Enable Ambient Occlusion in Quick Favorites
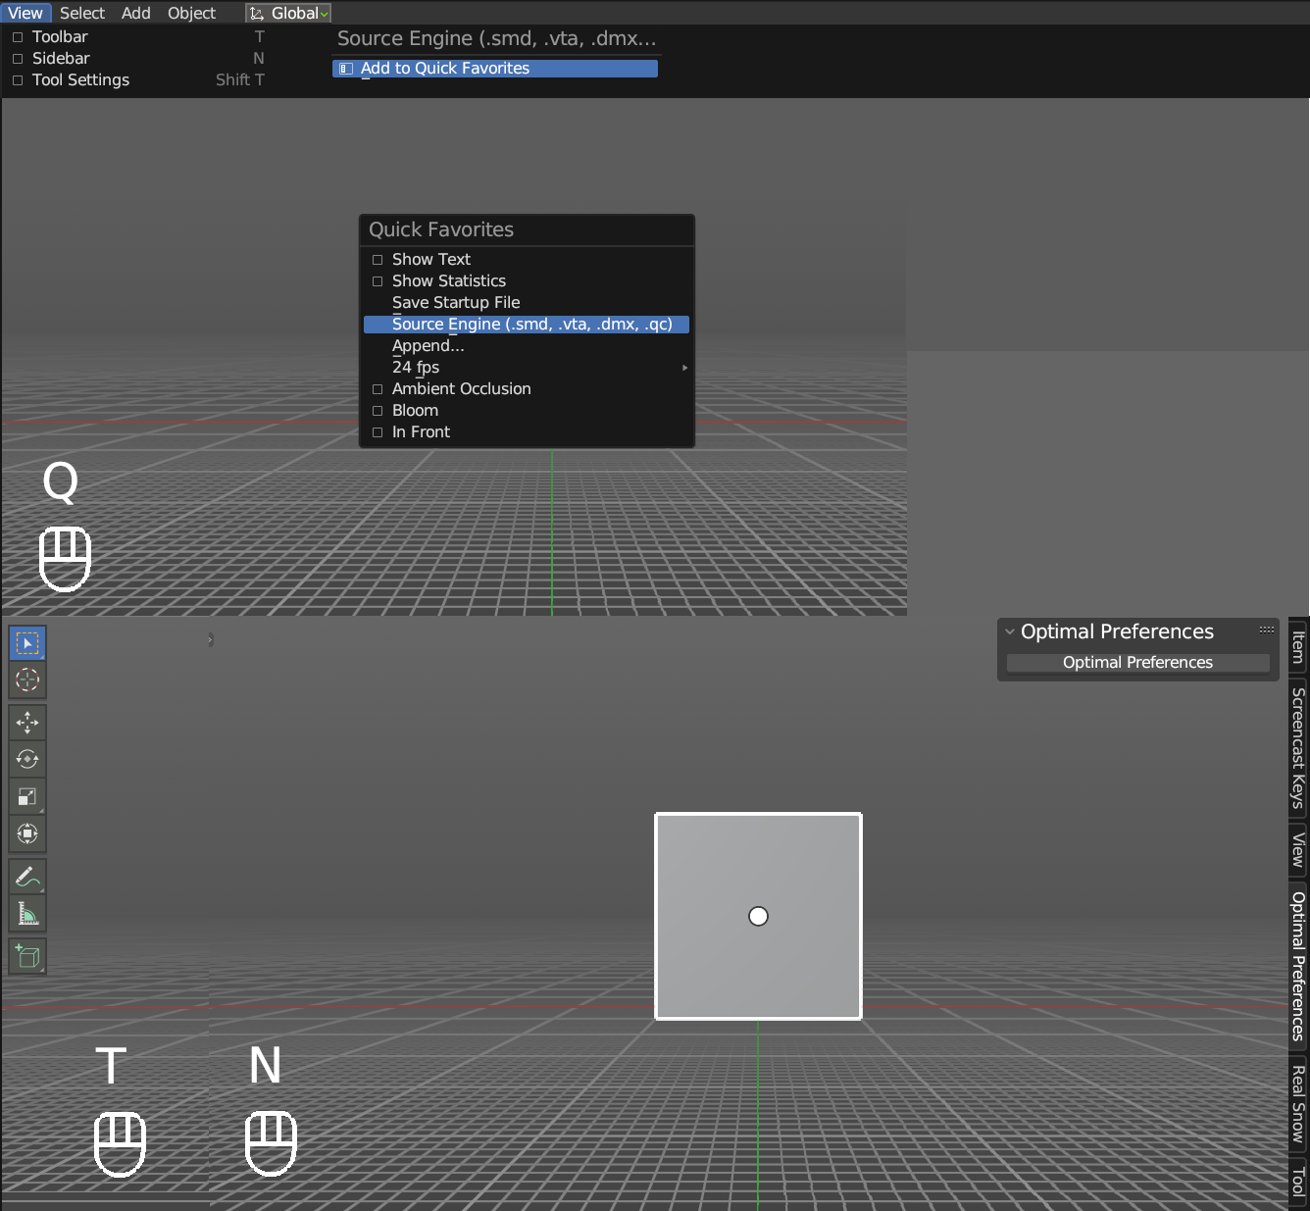Viewport: 1310px width, 1211px height. point(461,388)
